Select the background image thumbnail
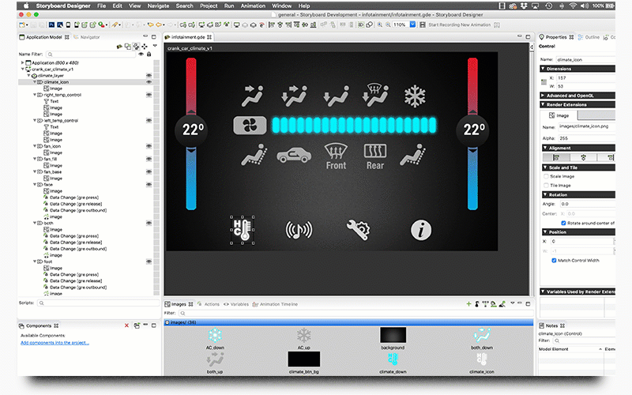The width and height of the screenshot is (632, 395). pos(393,335)
